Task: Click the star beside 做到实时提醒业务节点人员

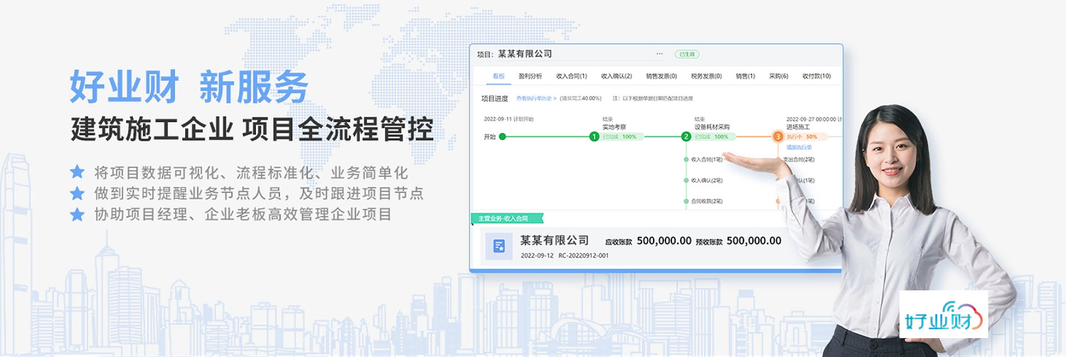Action: click(77, 193)
